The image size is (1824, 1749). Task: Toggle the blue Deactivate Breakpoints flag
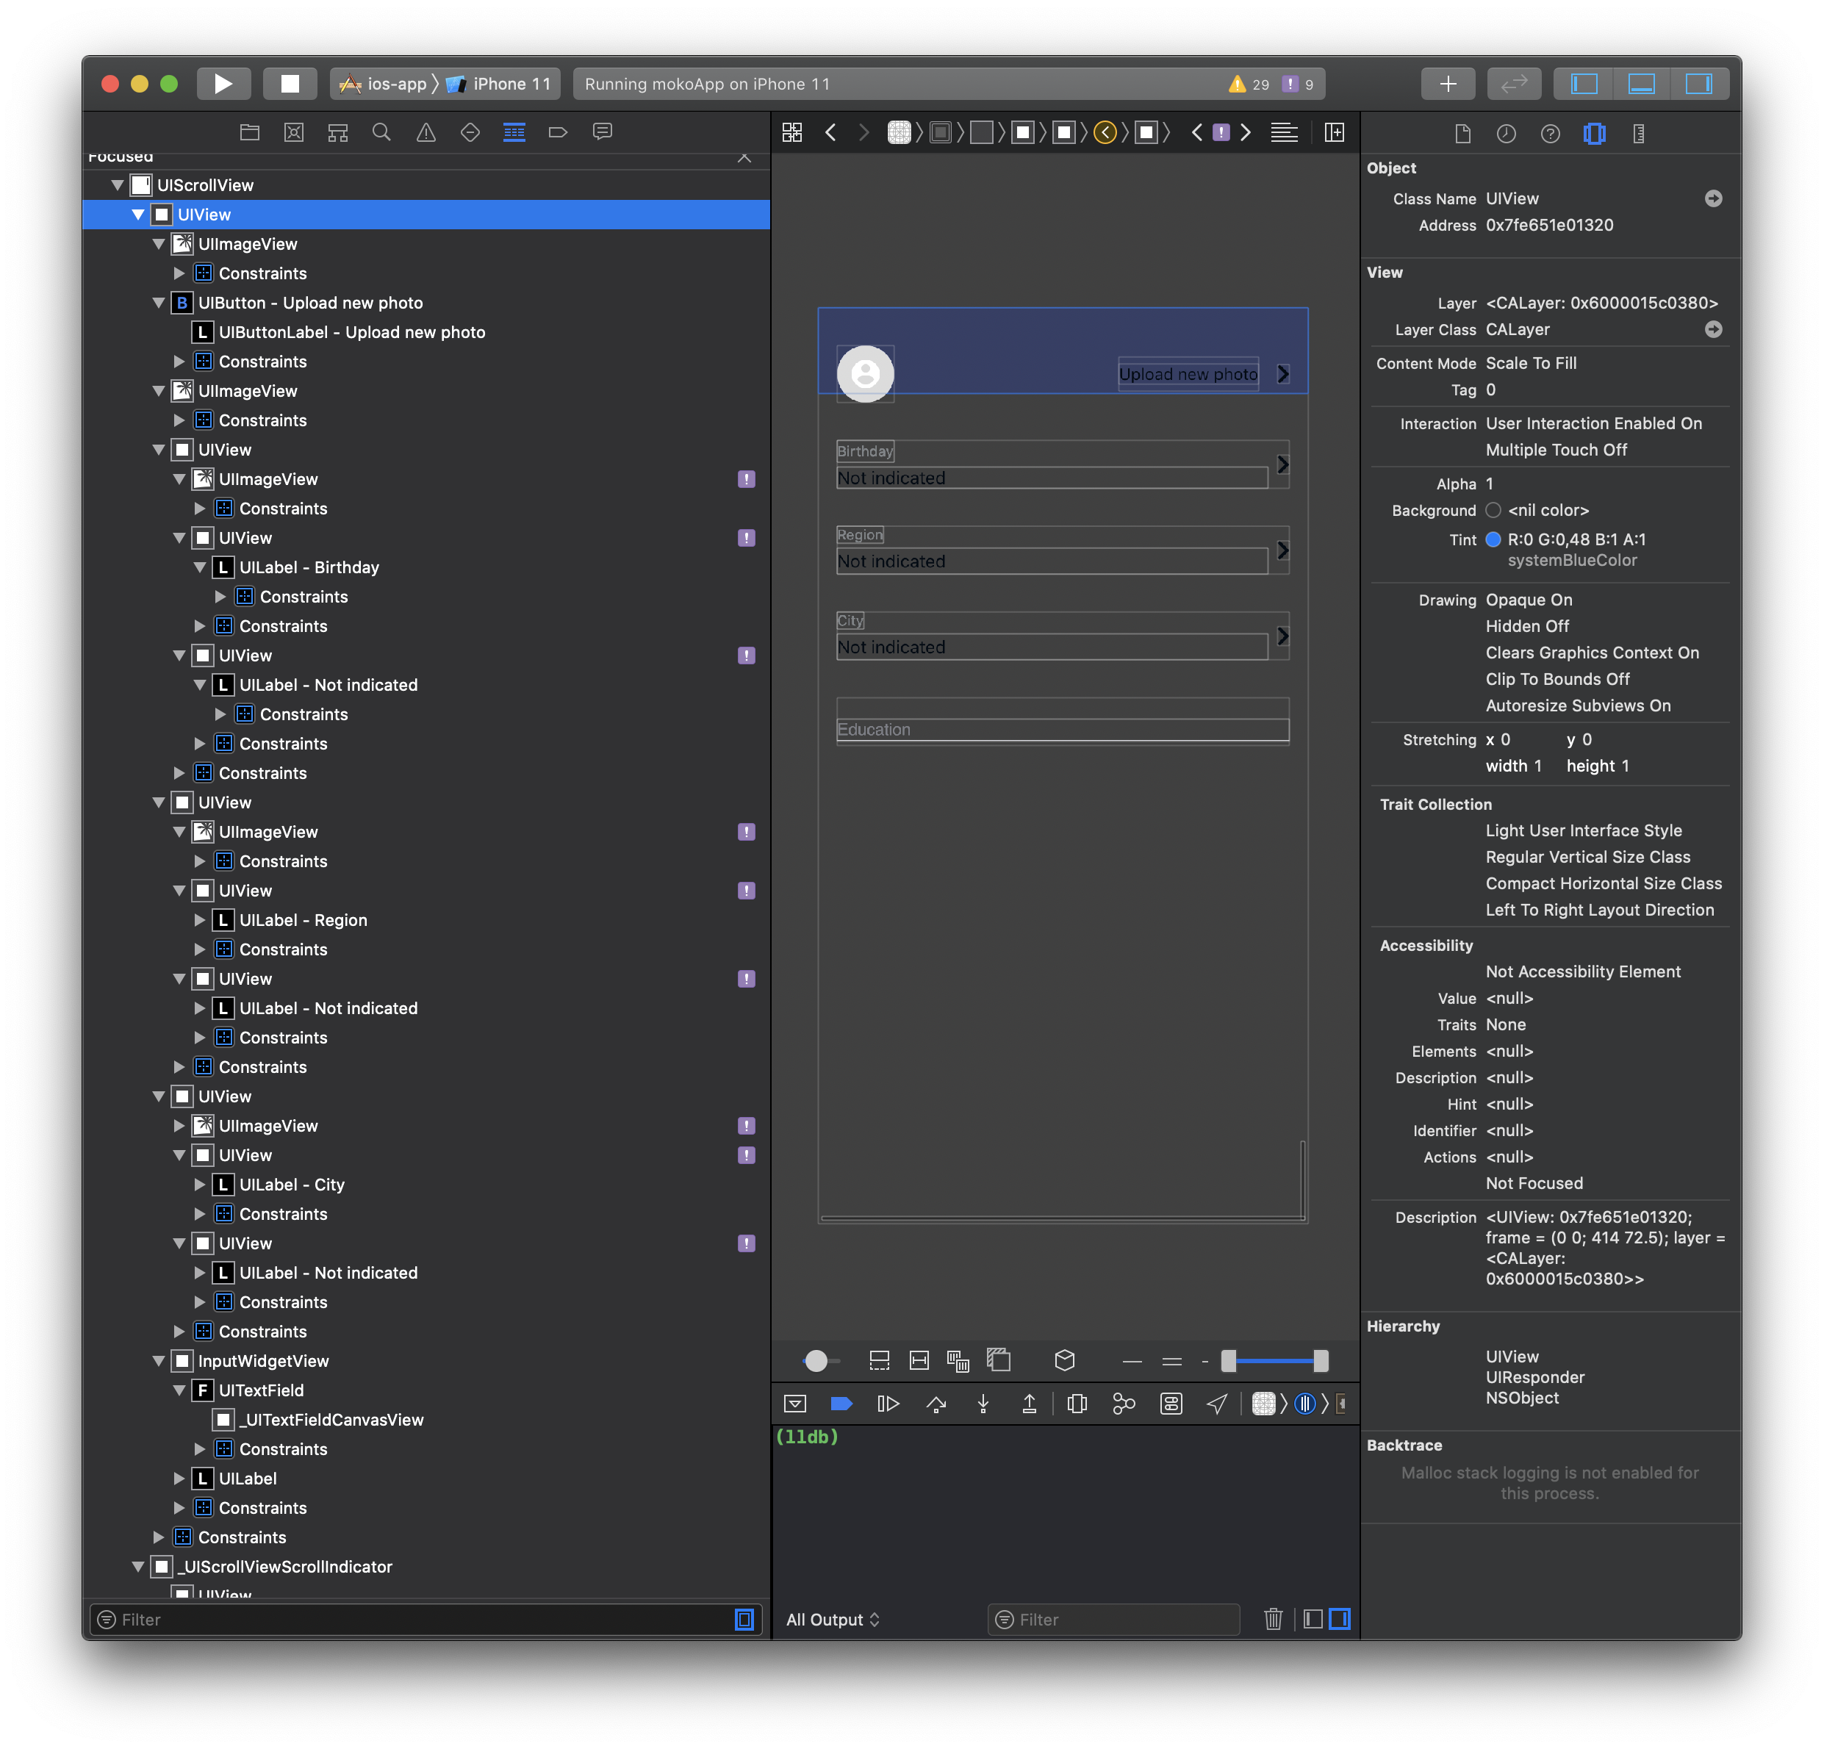click(x=841, y=1404)
